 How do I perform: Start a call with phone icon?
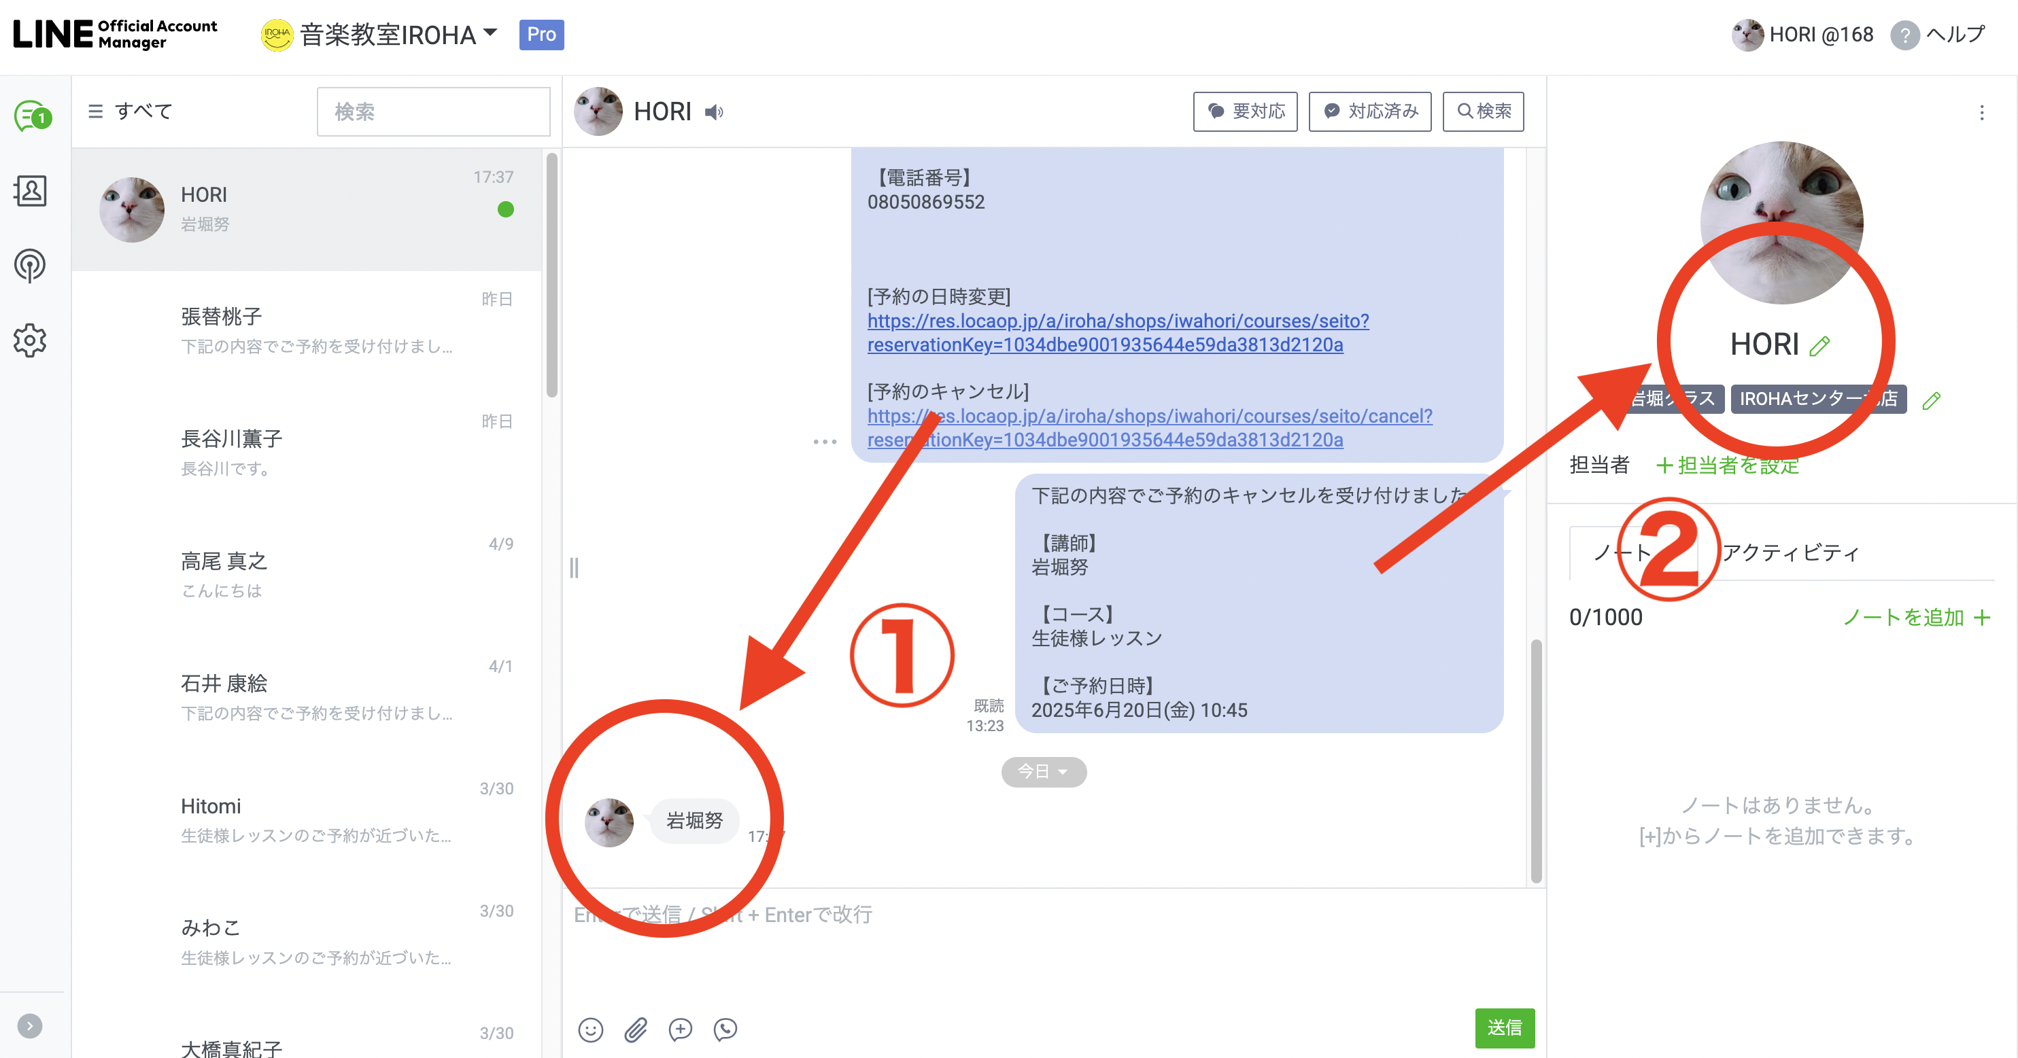tap(725, 1029)
